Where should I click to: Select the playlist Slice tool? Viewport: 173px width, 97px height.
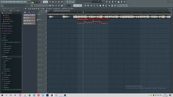click(38, 9)
